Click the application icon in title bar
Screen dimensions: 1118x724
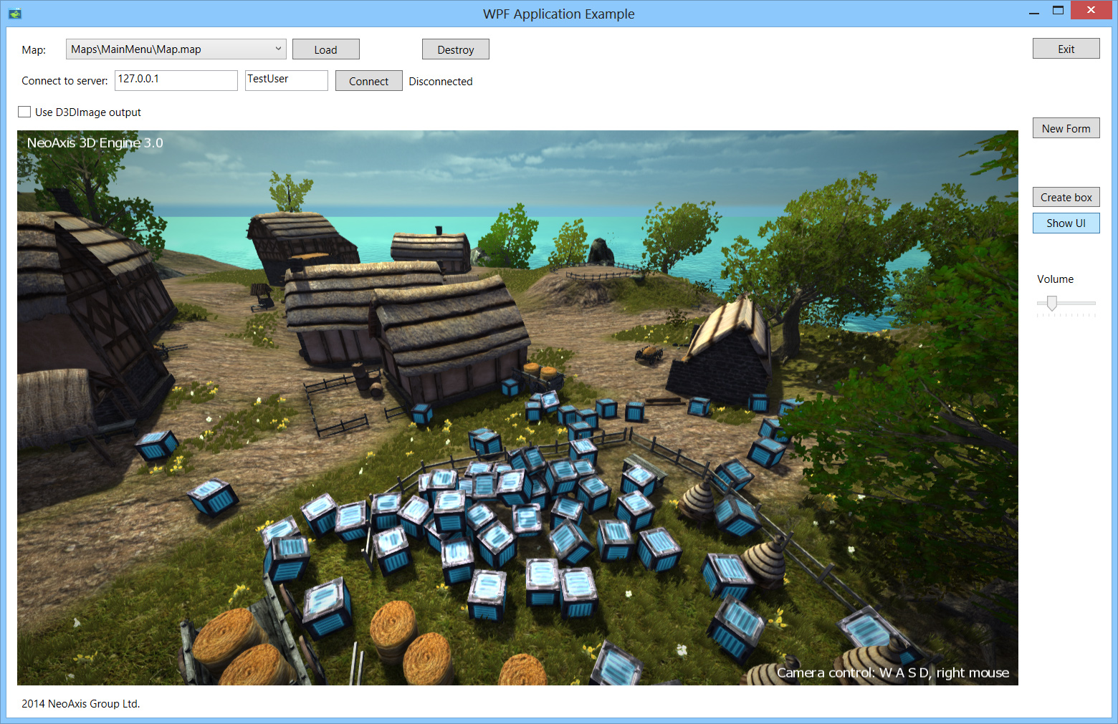point(15,13)
